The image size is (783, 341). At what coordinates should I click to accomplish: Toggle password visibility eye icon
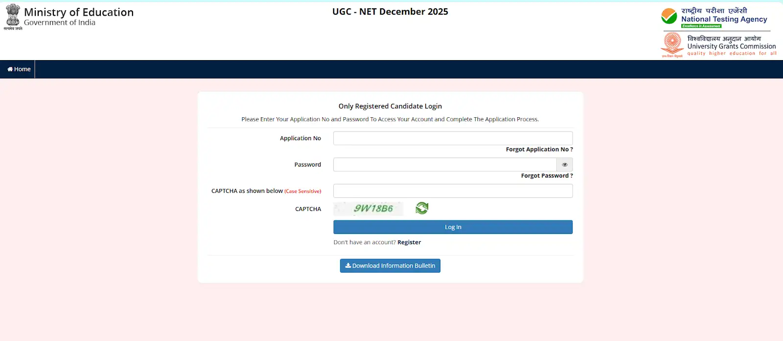(x=565, y=165)
